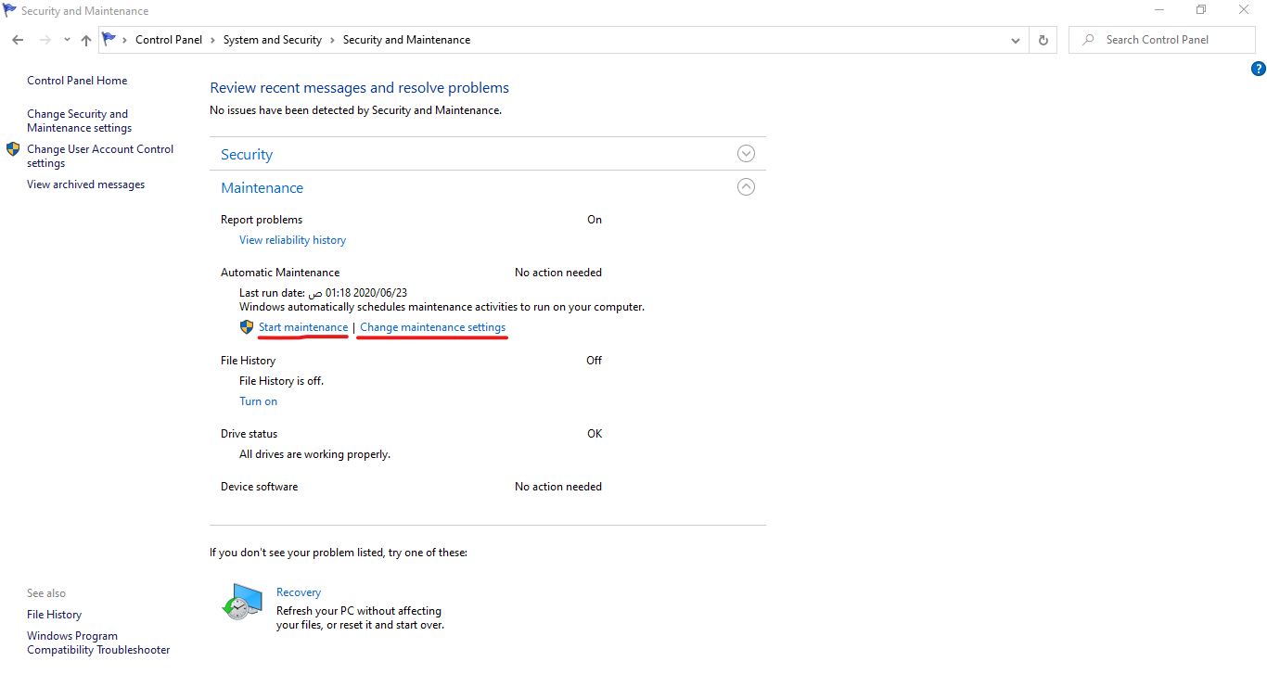Open the Recovery link
The height and width of the screenshot is (674, 1267).
coord(299,592)
